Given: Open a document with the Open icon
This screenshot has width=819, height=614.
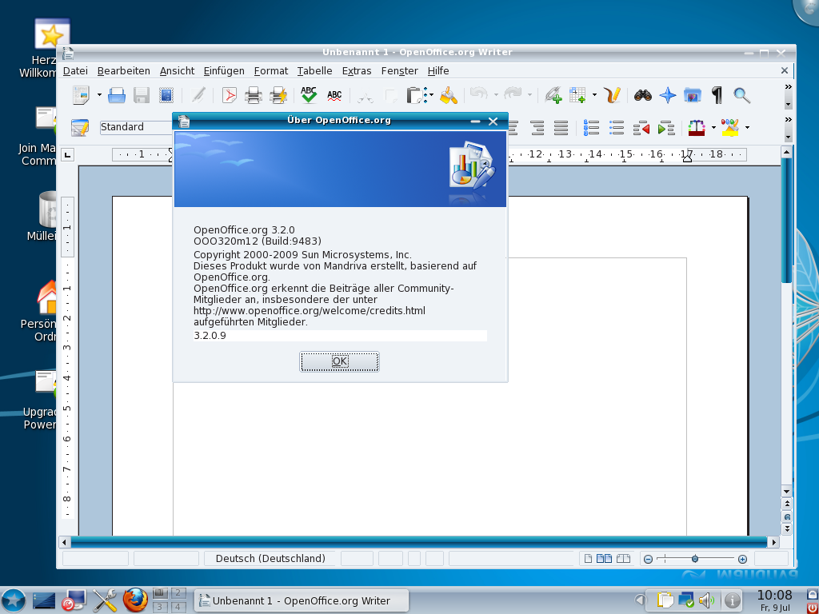Looking at the screenshot, I should click(x=117, y=95).
